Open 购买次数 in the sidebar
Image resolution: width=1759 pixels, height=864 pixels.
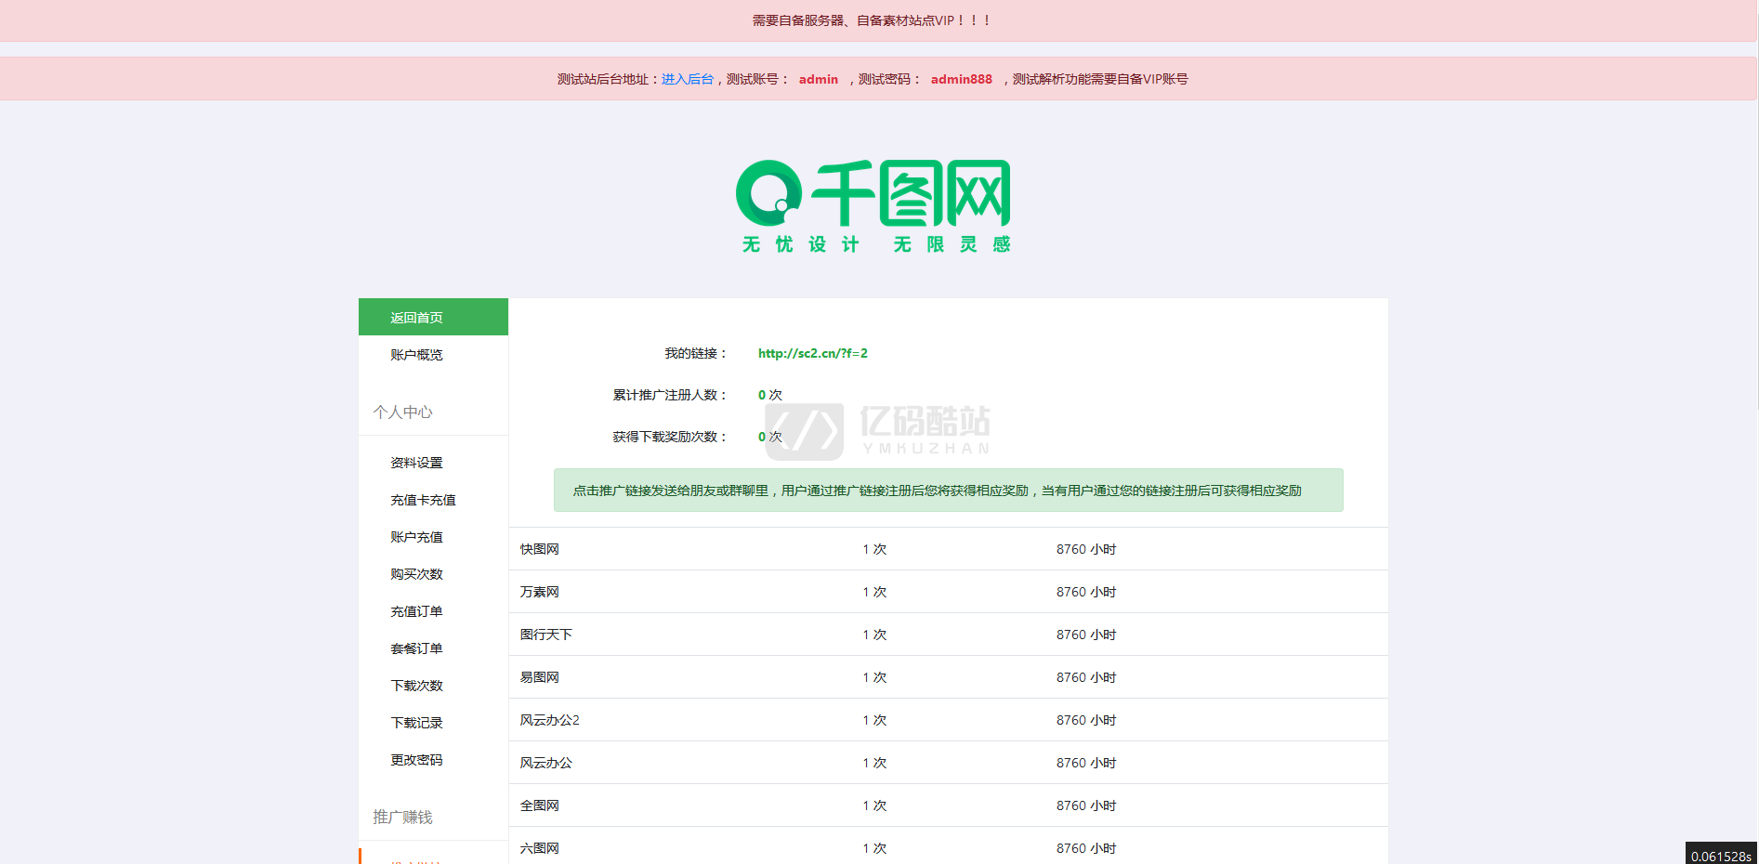point(416,574)
